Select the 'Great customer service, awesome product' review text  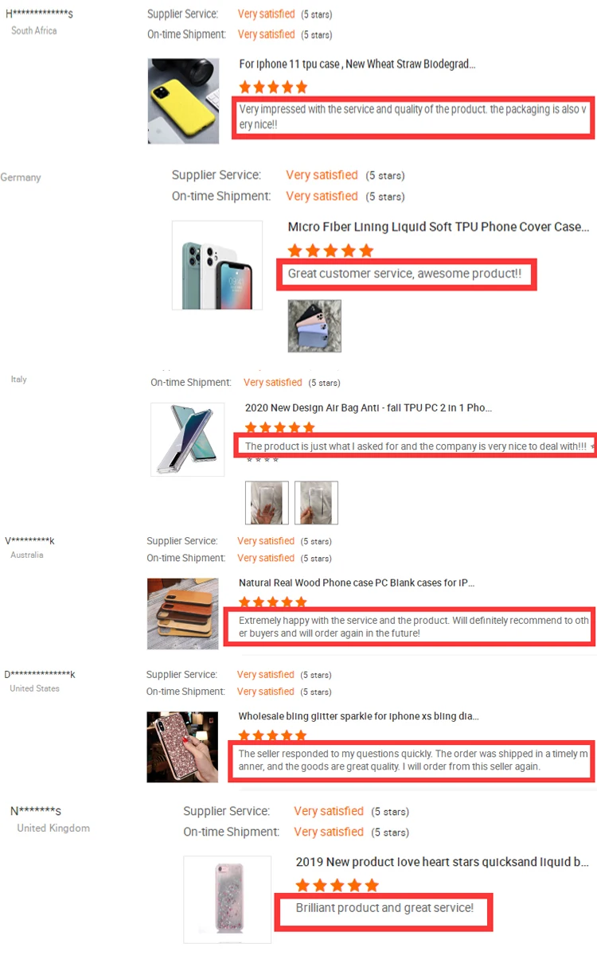(x=405, y=274)
